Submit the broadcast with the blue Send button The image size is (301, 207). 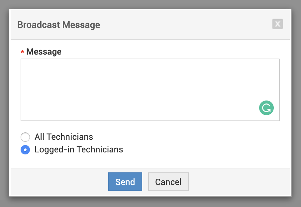point(125,182)
